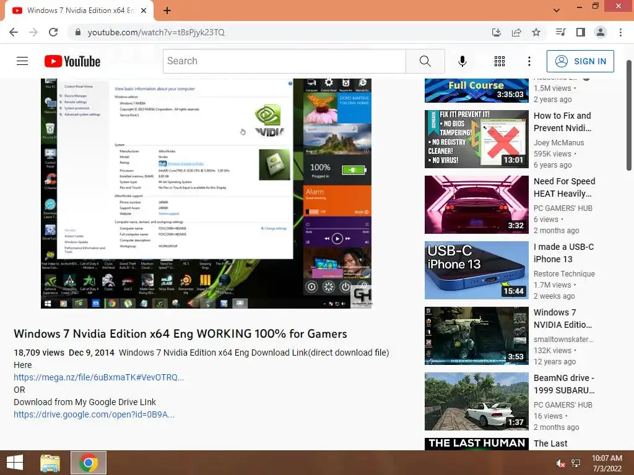Image resolution: width=634 pixels, height=475 pixels.
Task: Open USB-C iPhone 13 thumbnail
Action: click(476, 270)
